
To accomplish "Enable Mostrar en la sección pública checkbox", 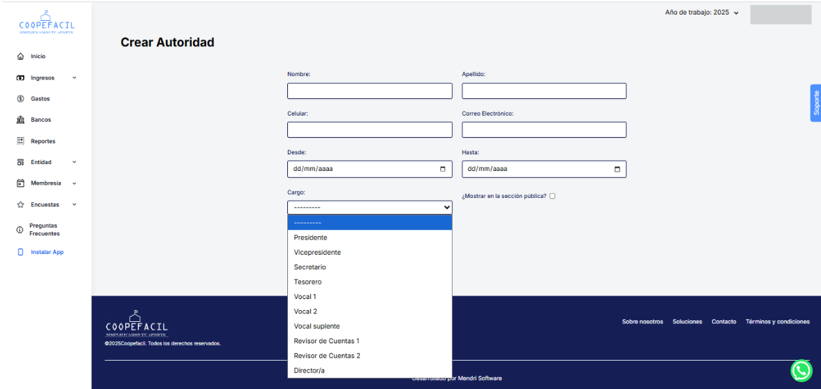I will coord(552,196).
